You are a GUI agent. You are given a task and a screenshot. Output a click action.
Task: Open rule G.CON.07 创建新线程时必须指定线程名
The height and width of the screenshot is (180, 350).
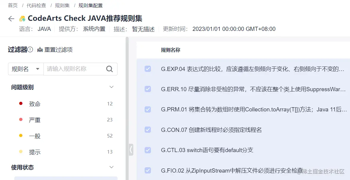point(211,130)
